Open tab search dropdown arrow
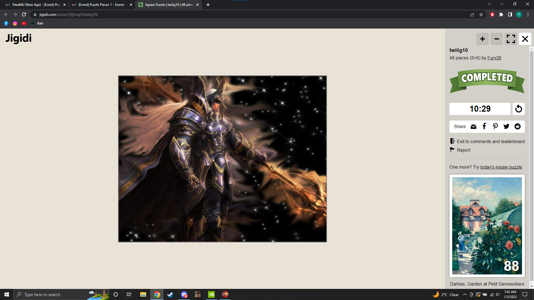This screenshot has height=300, width=534. 489,4
